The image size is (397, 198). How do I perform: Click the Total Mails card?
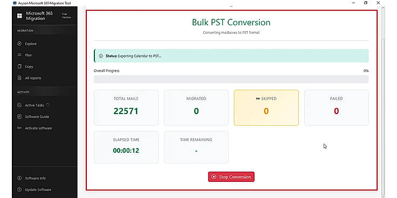pos(126,108)
